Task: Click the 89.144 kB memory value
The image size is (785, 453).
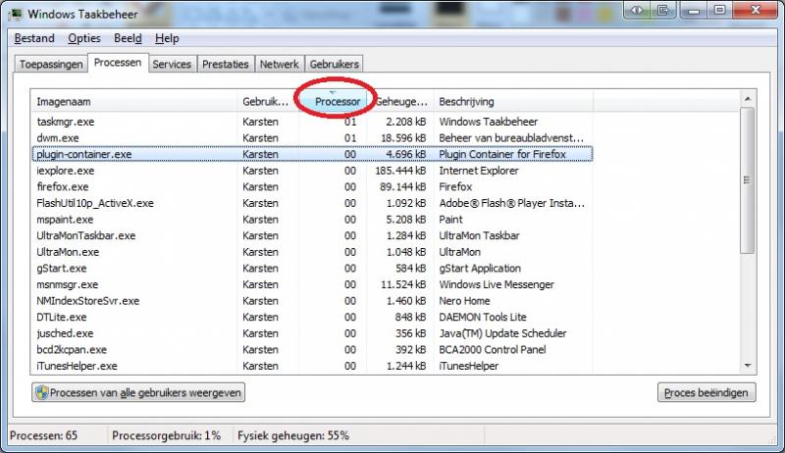Action: click(x=403, y=186)
